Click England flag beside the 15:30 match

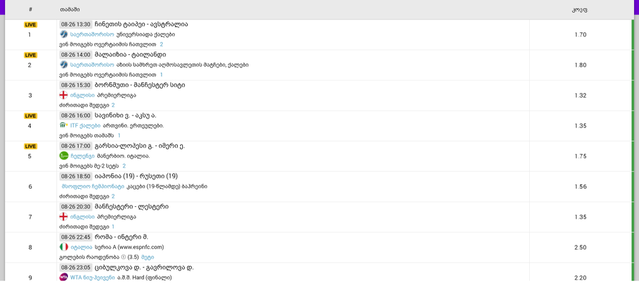pos(63,95)
